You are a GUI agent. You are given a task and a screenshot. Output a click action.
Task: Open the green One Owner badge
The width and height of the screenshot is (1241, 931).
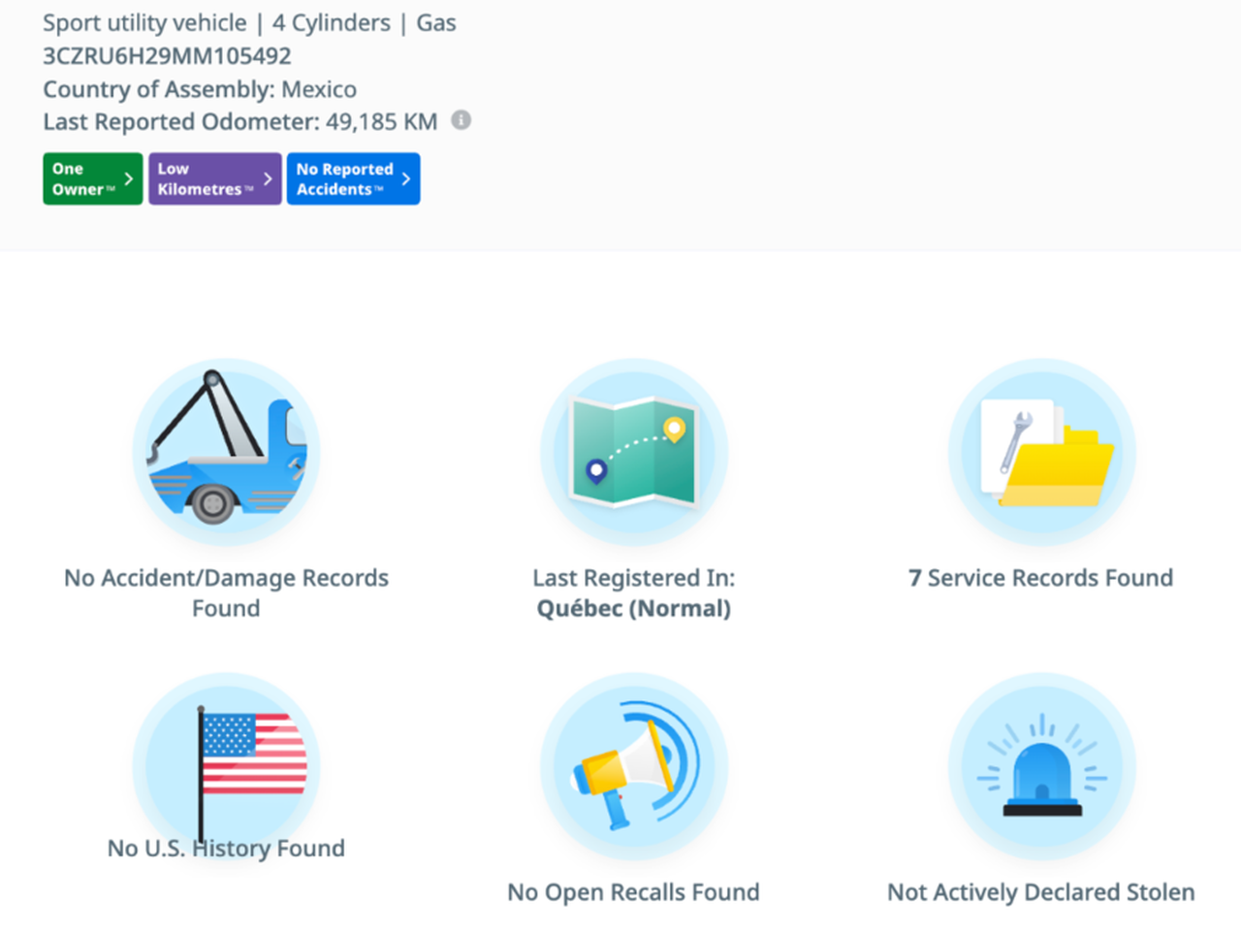[81, 178]
